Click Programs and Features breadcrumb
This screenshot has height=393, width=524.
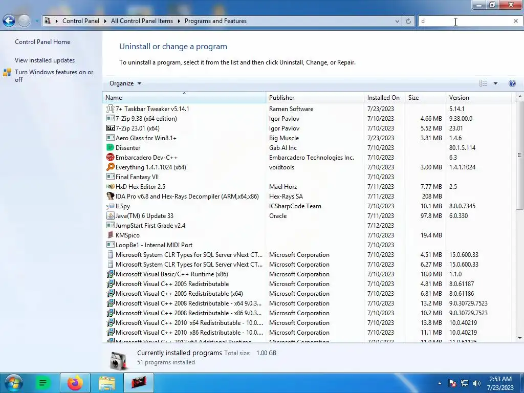pyautogui.click(x=215, y=20)
